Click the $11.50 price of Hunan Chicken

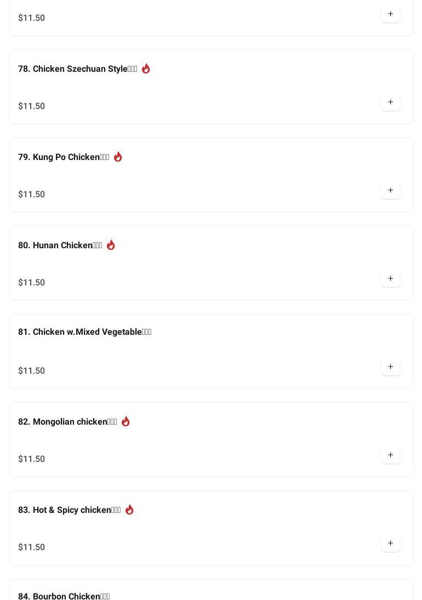coord(32,283)
